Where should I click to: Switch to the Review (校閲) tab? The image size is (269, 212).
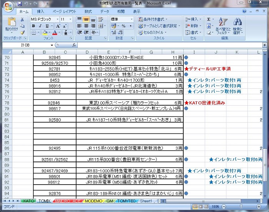pyautogui.click(x=121, y=12)
